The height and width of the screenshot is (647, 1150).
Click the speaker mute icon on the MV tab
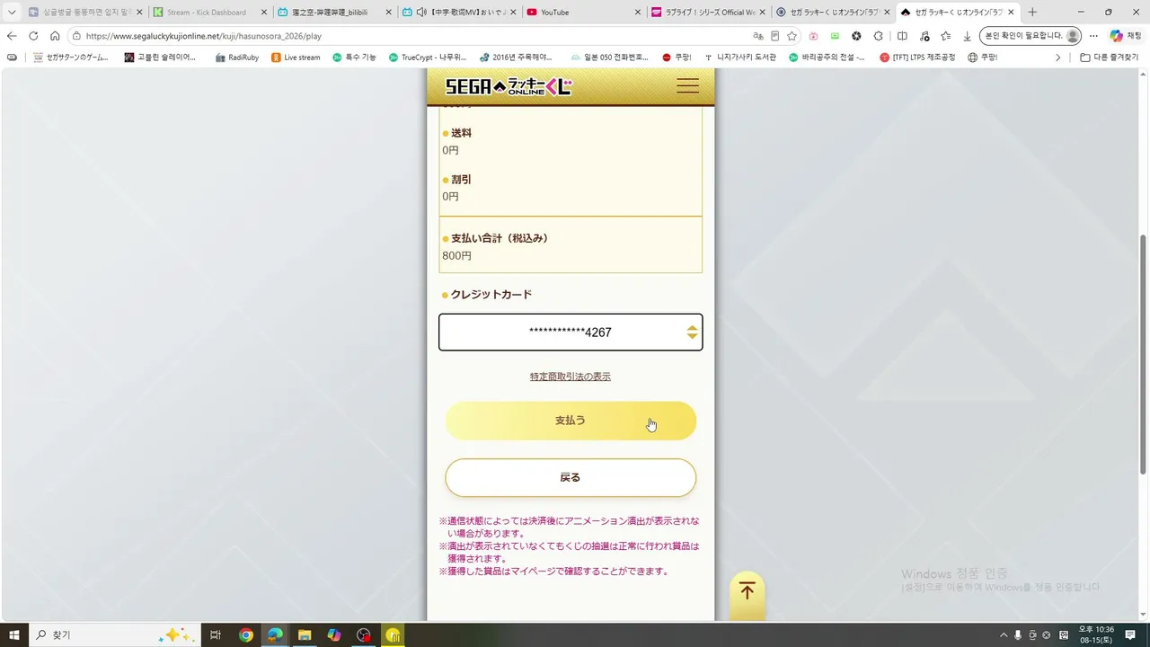point(421,13)
